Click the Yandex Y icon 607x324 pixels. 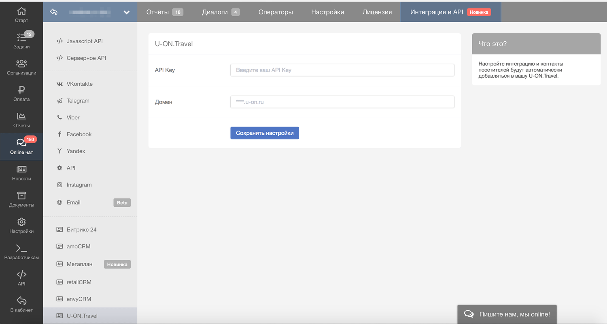[59, 151]
